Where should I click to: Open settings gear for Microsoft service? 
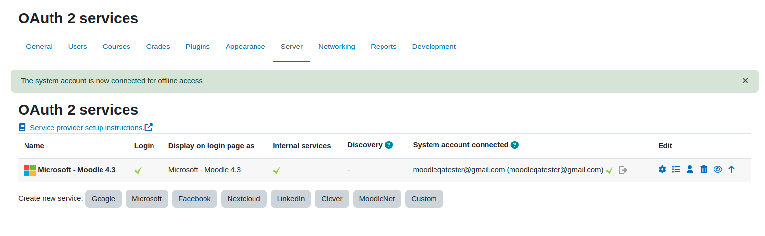pos(662,169)
